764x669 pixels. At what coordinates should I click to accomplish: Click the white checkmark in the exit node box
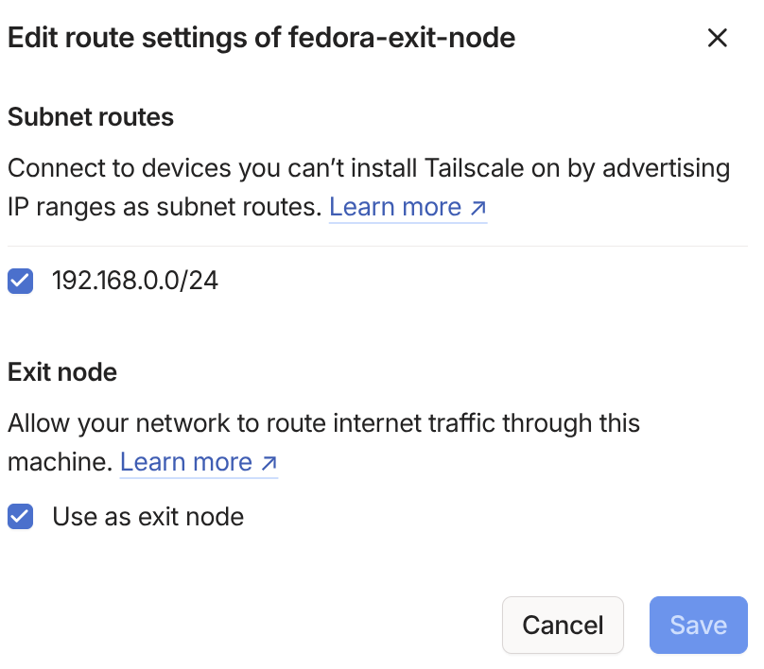(21, 516)
